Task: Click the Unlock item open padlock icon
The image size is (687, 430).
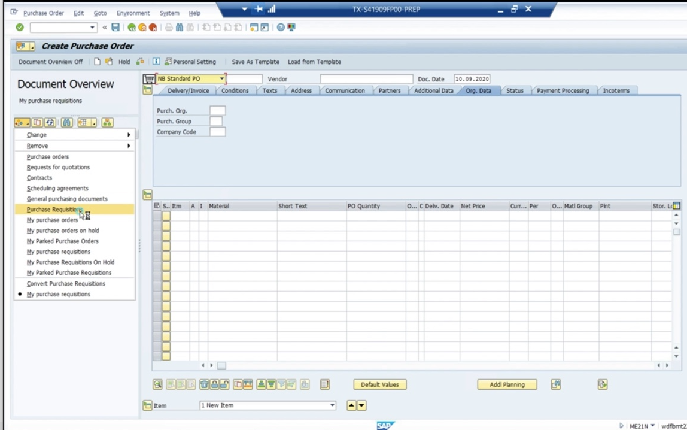Action: (x=224, y=384)
